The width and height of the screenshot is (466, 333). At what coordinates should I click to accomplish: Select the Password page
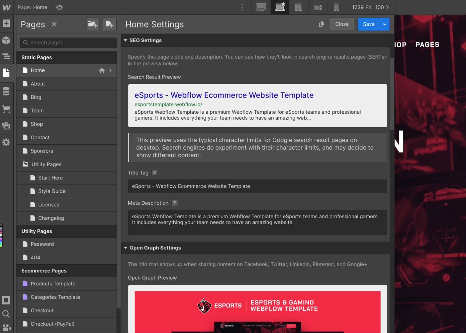coord(66,244)
